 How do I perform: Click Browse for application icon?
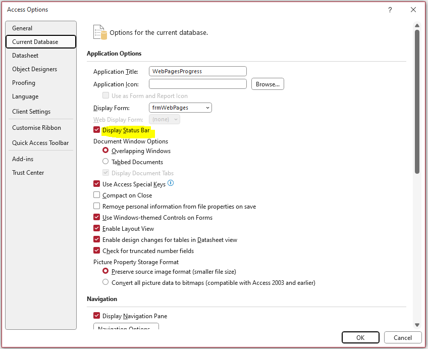tap(268, 84)
